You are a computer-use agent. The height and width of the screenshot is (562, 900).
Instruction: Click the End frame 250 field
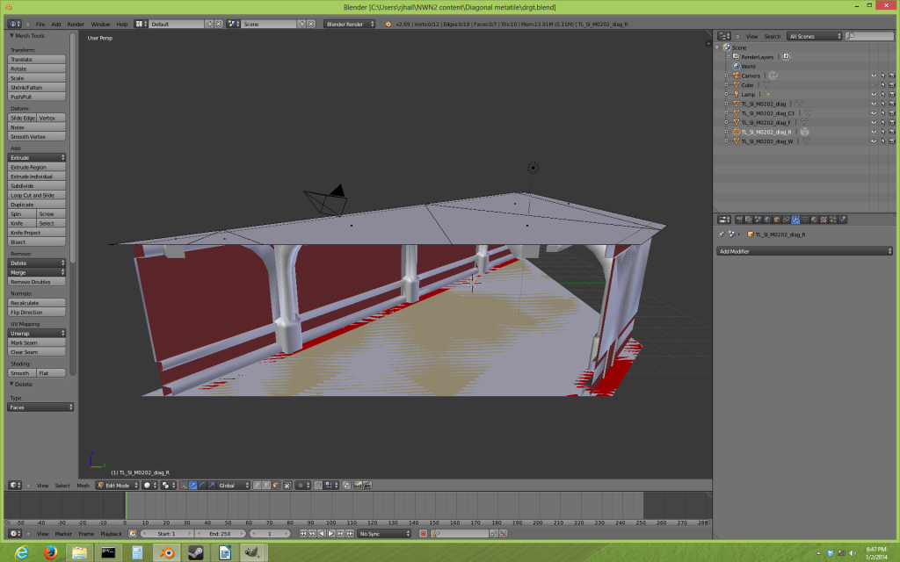pyautogui.click(x=220, y=534)
